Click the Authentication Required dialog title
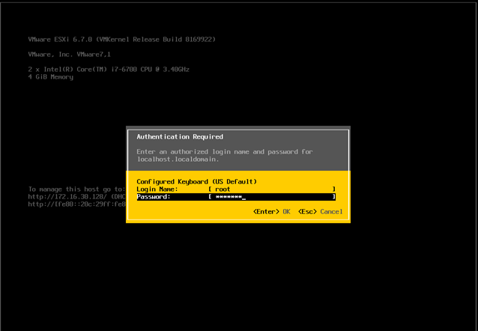Screen dimensions: 478x331 tap(180, 137)
